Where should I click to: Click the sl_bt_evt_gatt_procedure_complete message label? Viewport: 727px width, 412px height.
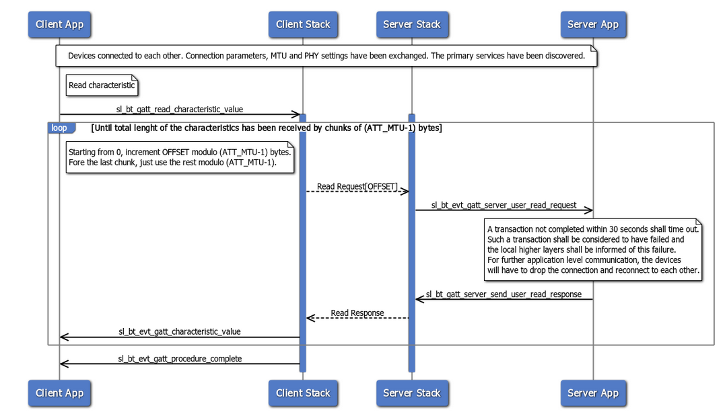(179, 359)
